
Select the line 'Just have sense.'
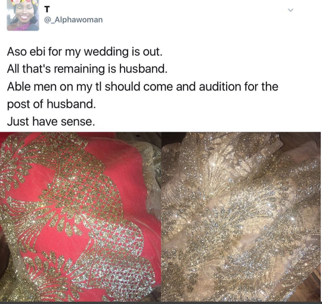click(x=51, y=122)
